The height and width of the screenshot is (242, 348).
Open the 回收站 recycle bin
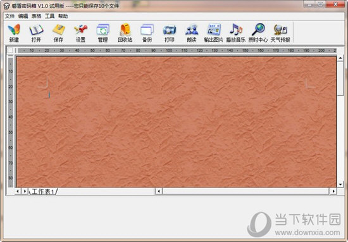coord(125,33)
